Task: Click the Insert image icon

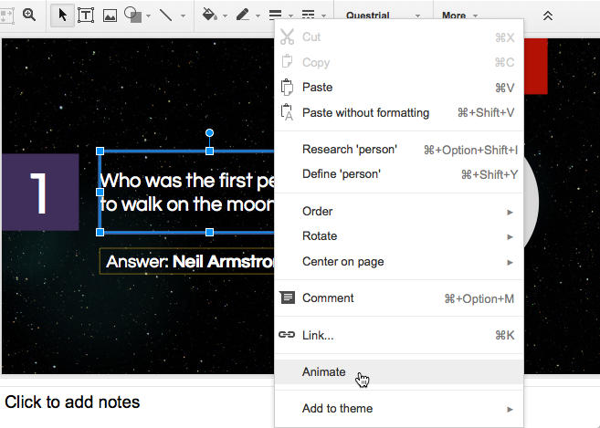Action: tap(110, 16)
